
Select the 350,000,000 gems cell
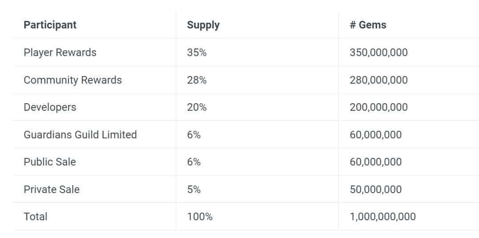pyautogui.click(x=378, y=52)
